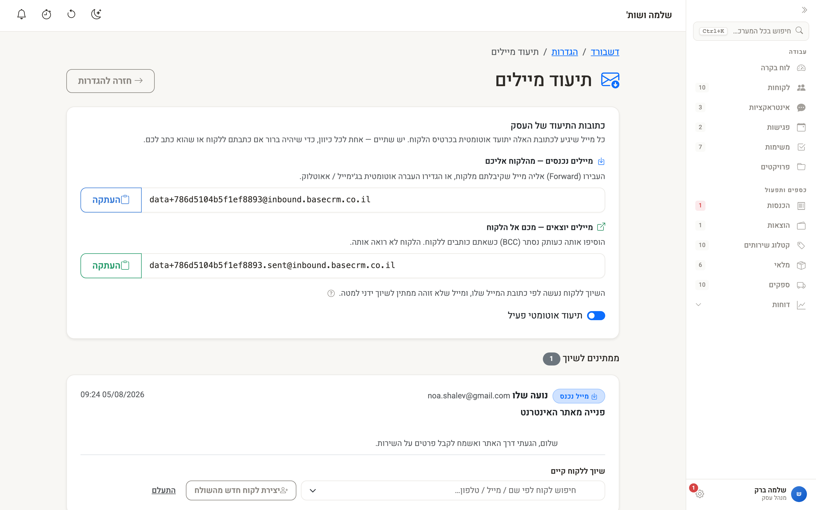The height and width of the screenshot is (510, 816).
Task: Open the notifications bell
Action: coord(22,14)
